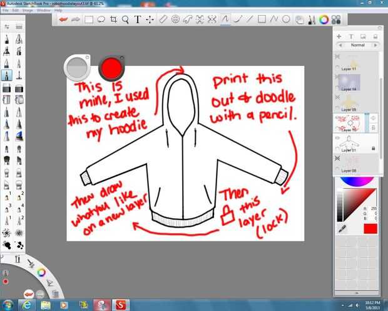
Task: Open the Window menu
Action: tap(43, 11)
